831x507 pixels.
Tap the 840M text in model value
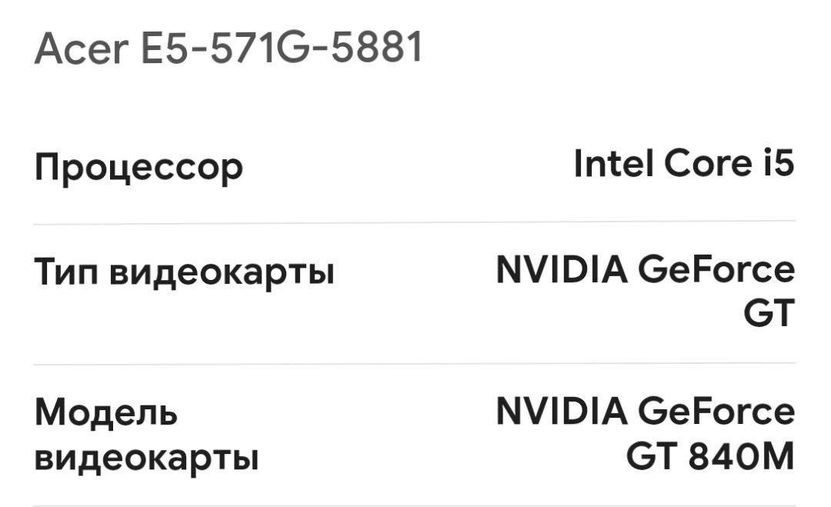click(x=740, y=458)
